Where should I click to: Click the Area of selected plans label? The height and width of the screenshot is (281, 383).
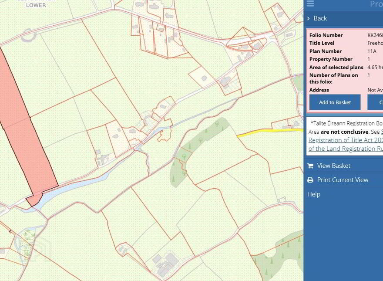[336, 67]
